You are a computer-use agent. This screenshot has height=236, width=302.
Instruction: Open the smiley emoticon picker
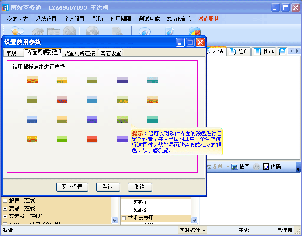pos(257,167)
